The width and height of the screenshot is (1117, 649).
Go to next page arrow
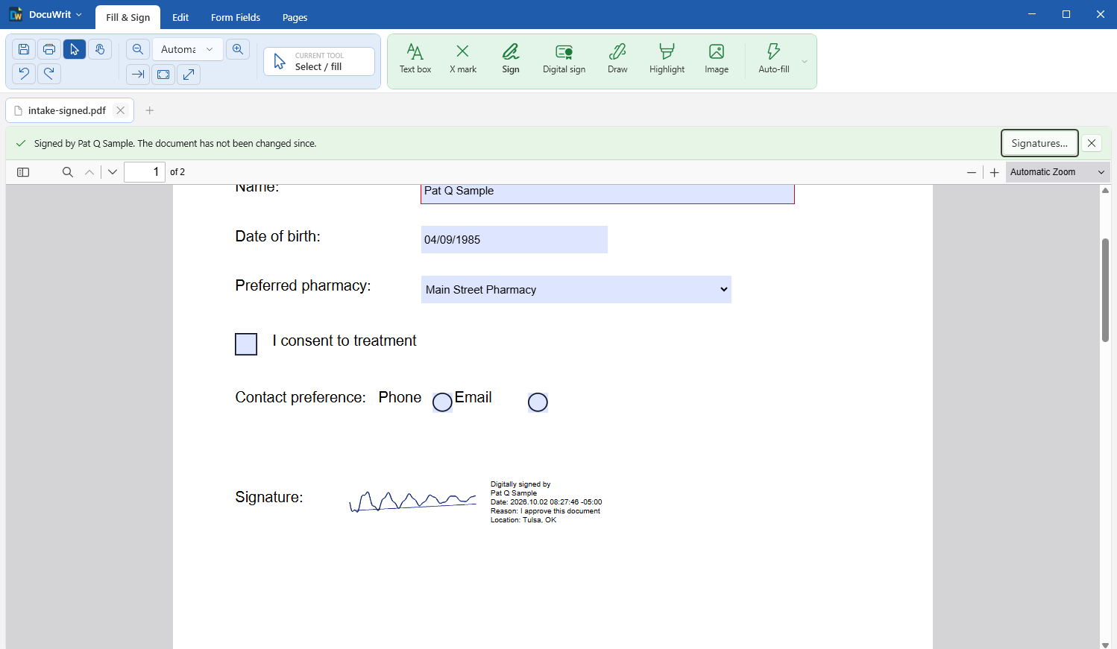113,172
